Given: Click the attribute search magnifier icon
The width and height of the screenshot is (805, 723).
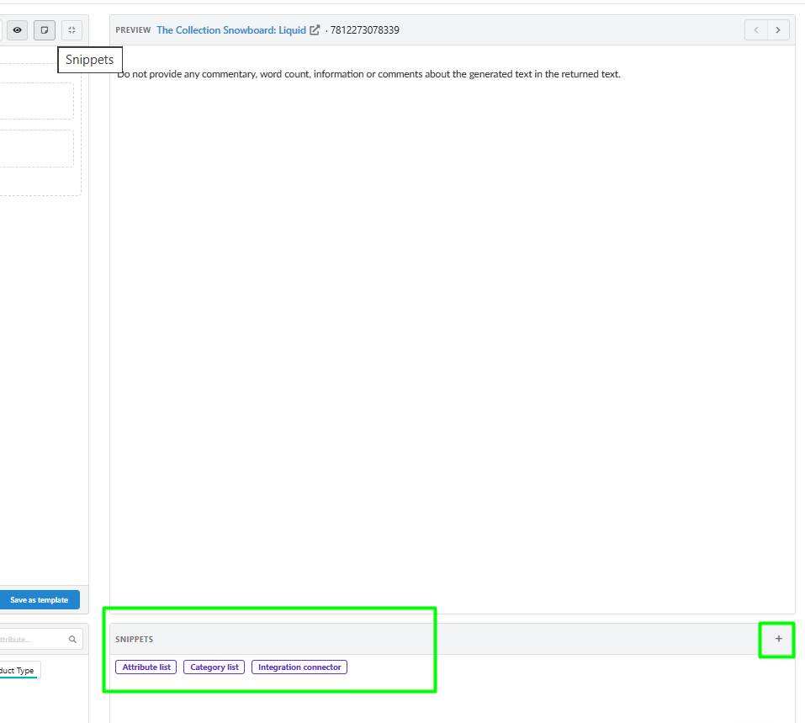Looking at the screenshot, I should [72, 639].
